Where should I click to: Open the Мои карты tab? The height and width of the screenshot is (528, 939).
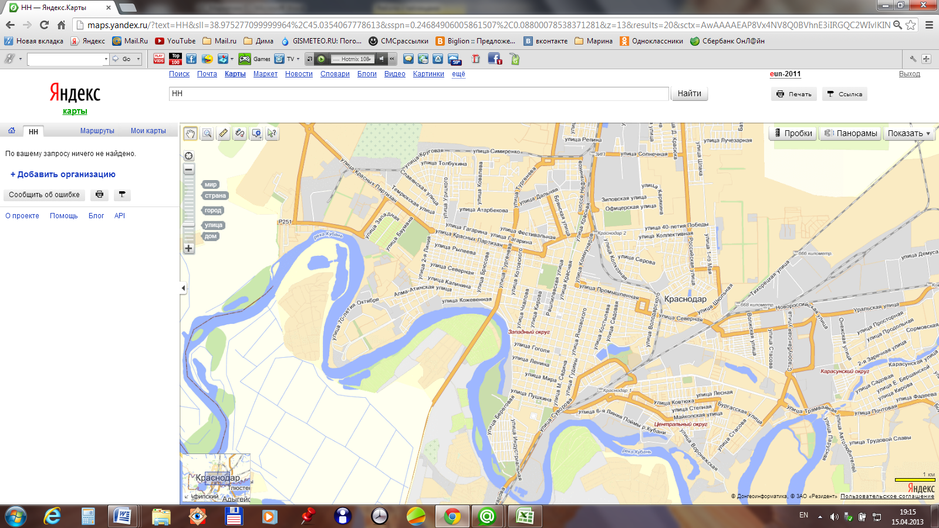coord(148,131)
